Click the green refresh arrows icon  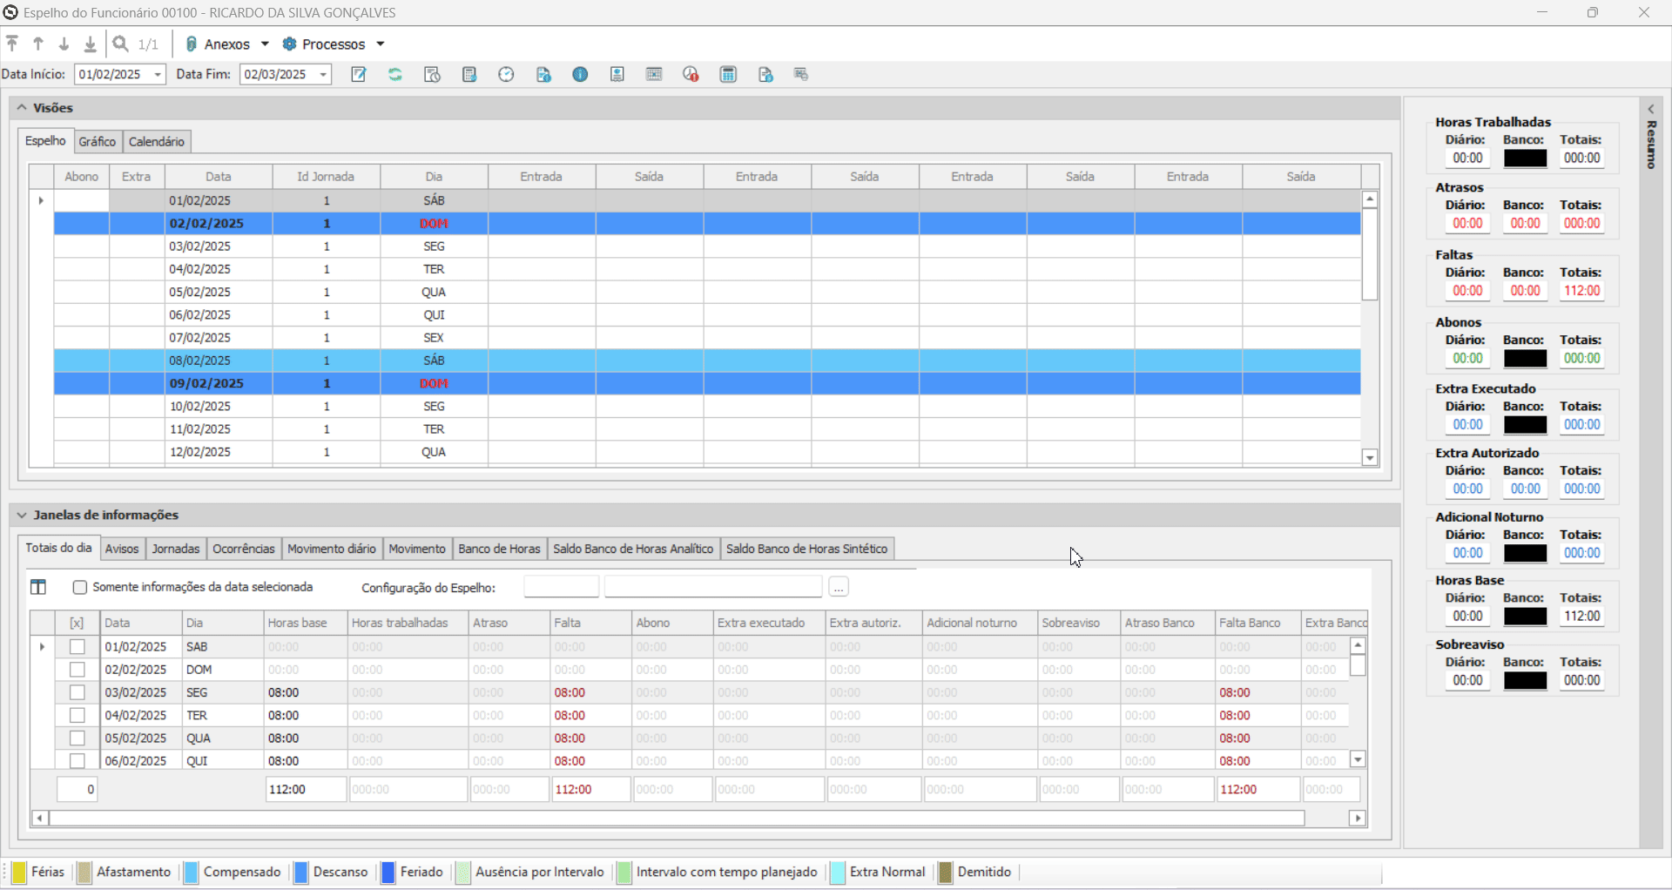click(x=395, y=75)
